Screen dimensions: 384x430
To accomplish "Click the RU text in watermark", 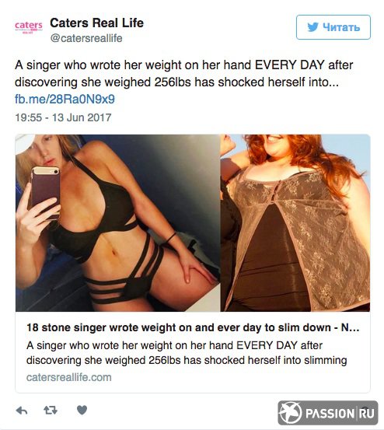I will [367, 413].
